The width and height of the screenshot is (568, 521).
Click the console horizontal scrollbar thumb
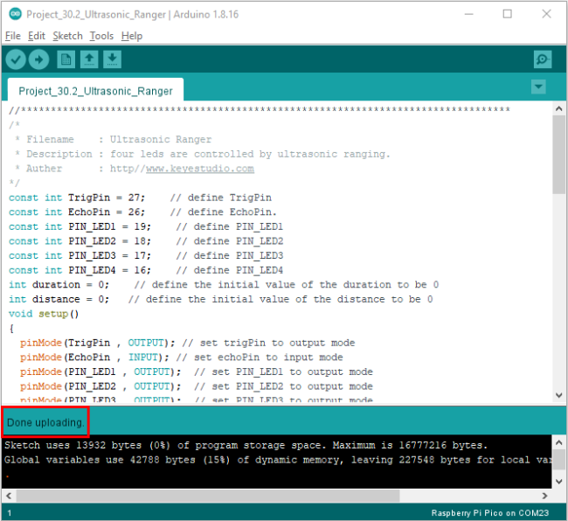[x=208, y=496]
